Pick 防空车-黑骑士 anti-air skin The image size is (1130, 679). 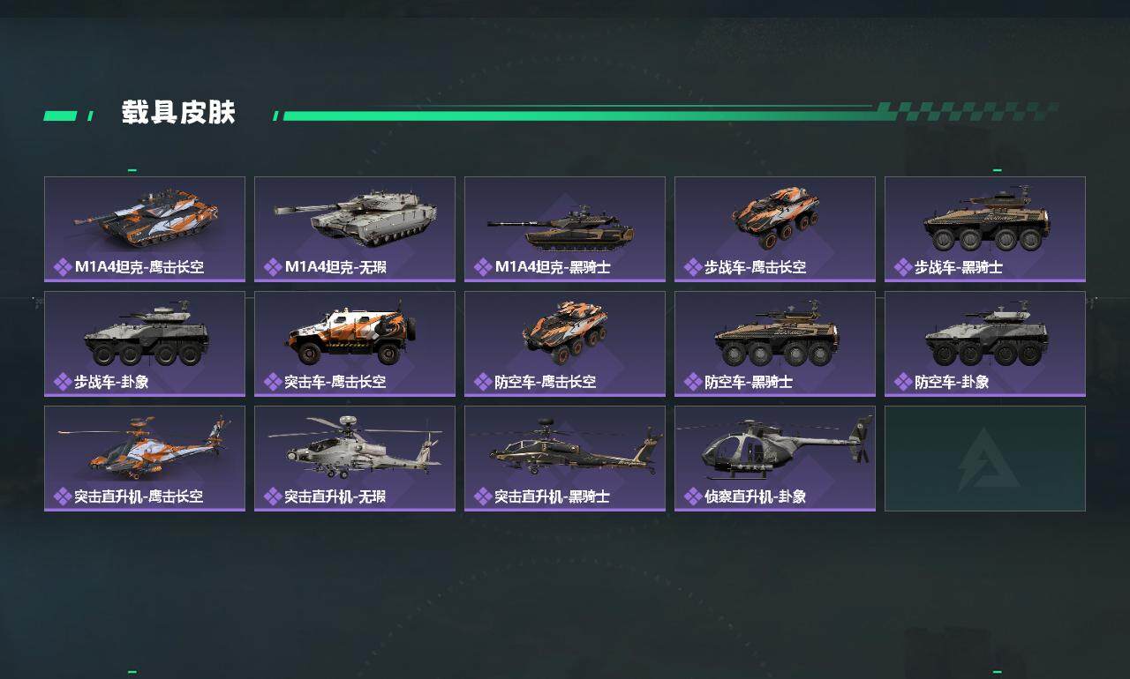click(x=775, y=344)
